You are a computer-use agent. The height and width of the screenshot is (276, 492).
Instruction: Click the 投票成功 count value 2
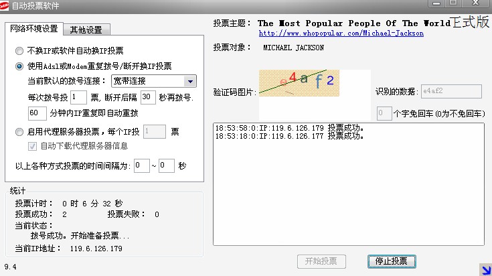[64, 214]
